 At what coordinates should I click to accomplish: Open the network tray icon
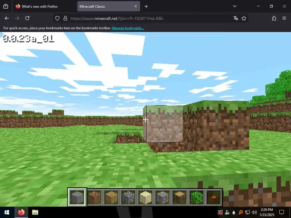(x=248, y=212)
